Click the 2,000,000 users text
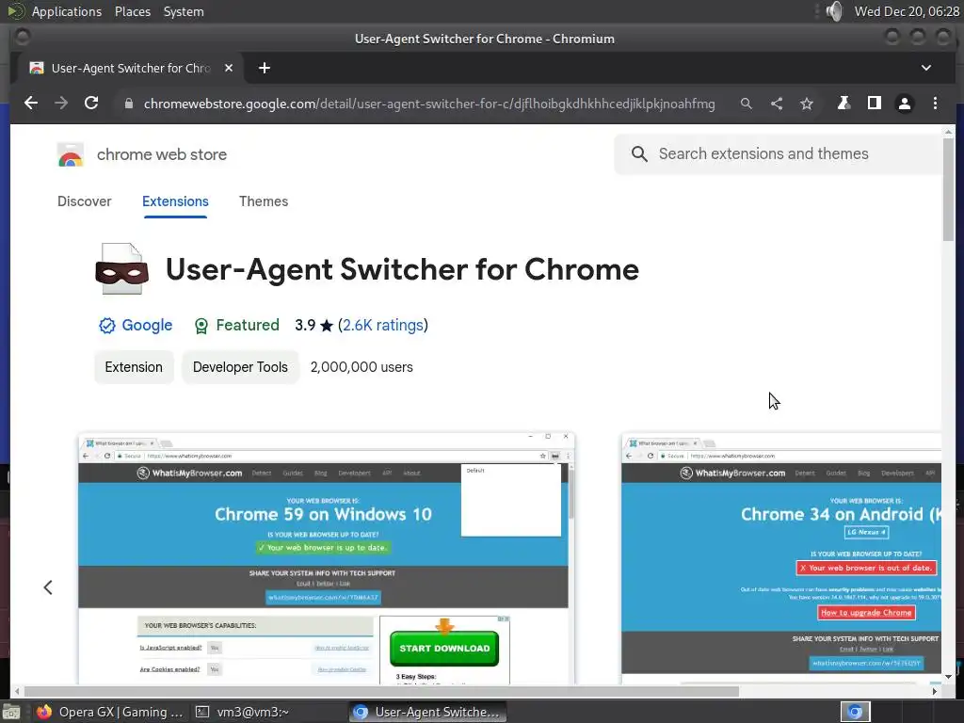Viewport: 964px width, 723px height. [361, 367]
